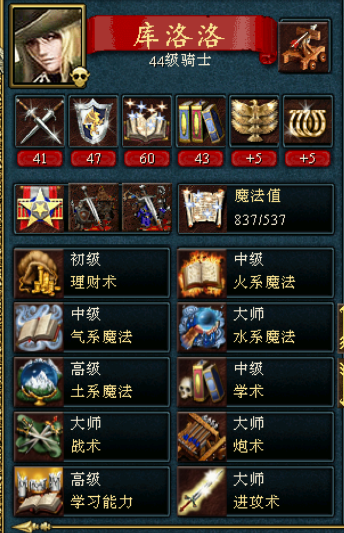Click the golden rings luck icon
344x533 pixels.
point(308,121)
